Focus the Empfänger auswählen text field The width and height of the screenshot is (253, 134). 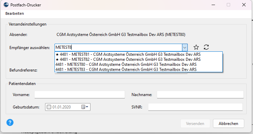(118, 47)
